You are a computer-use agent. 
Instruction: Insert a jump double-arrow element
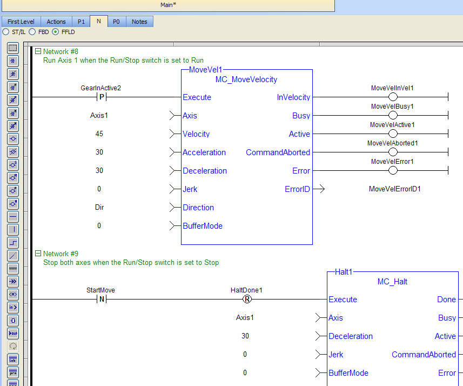[13, 281]
